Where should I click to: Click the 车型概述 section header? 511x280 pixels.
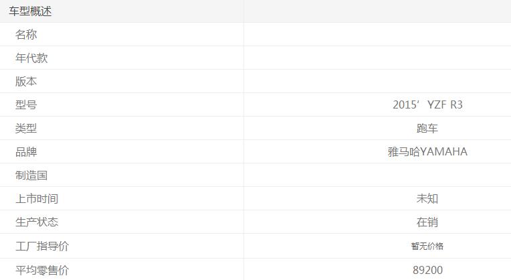click(30, 11)
